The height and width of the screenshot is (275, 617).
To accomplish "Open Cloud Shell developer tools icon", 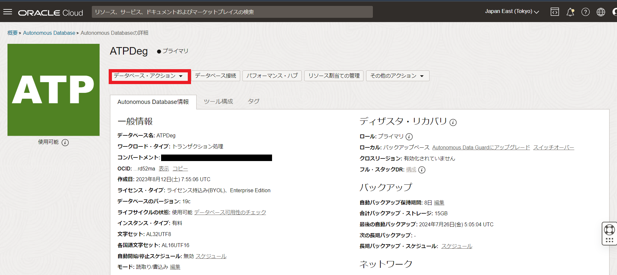I will (555, 12).
